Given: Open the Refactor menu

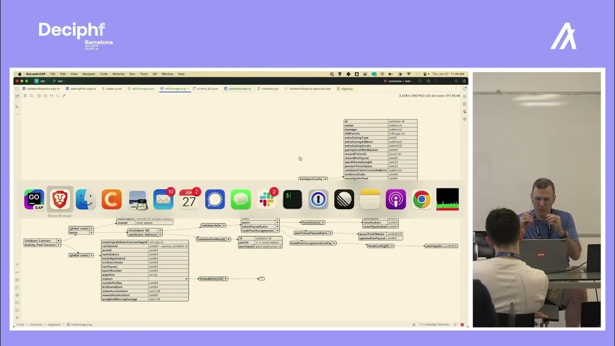Looking at the screenshot, I should [119, 74].
